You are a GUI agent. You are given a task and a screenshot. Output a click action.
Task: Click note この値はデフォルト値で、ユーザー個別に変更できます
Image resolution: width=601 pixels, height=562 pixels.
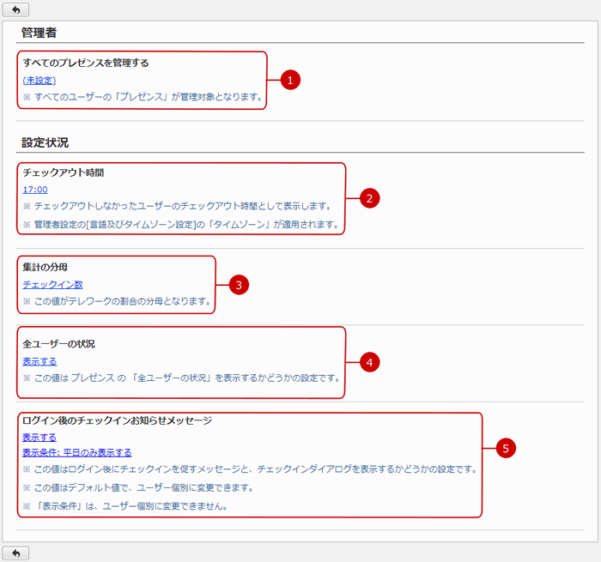pyautogui.click(x=138, y=488)
